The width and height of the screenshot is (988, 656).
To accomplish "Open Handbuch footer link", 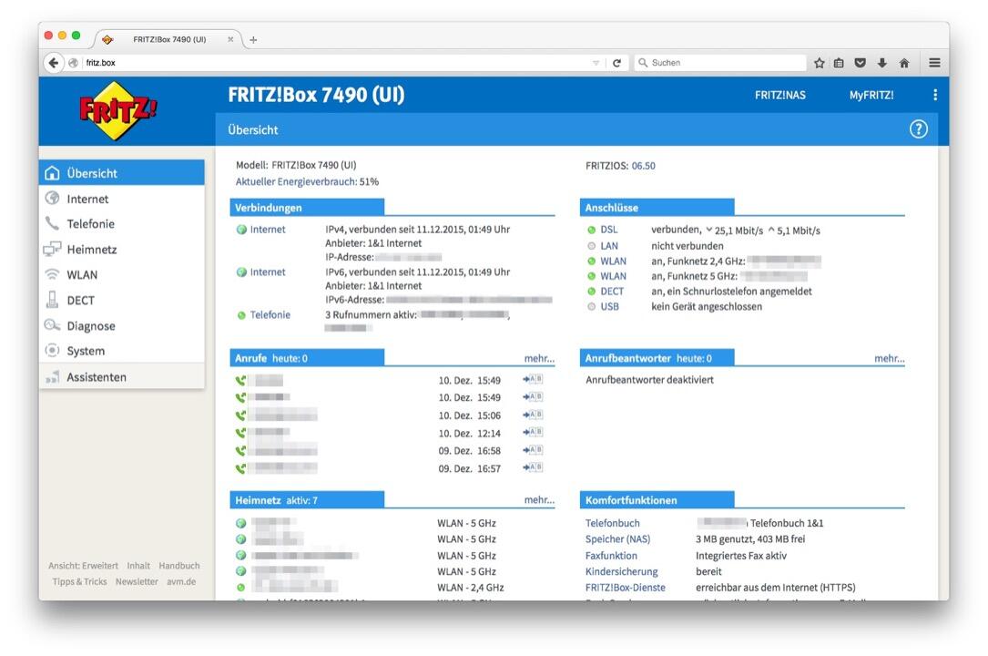I will (179, 566).
